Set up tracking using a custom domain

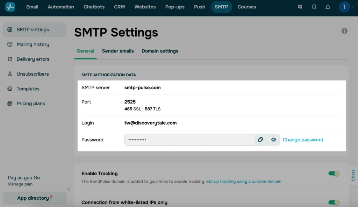[244, 181]
